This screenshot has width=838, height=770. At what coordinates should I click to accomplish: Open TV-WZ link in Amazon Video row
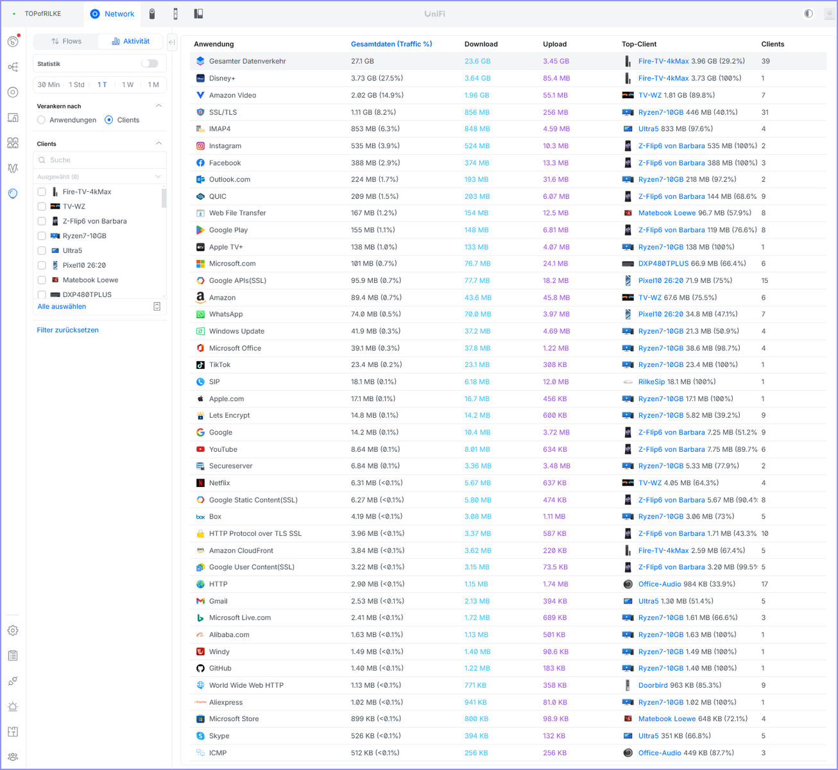pos(650,95)
